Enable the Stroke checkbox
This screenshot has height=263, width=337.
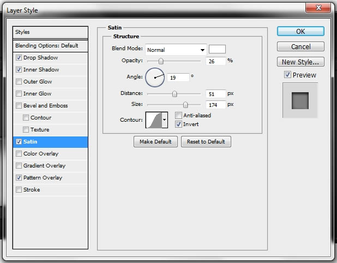pyautogui.click(x=19, y=190)
